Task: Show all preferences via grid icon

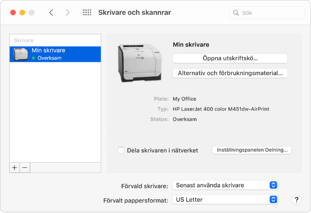Action: (x=87, y=13)
